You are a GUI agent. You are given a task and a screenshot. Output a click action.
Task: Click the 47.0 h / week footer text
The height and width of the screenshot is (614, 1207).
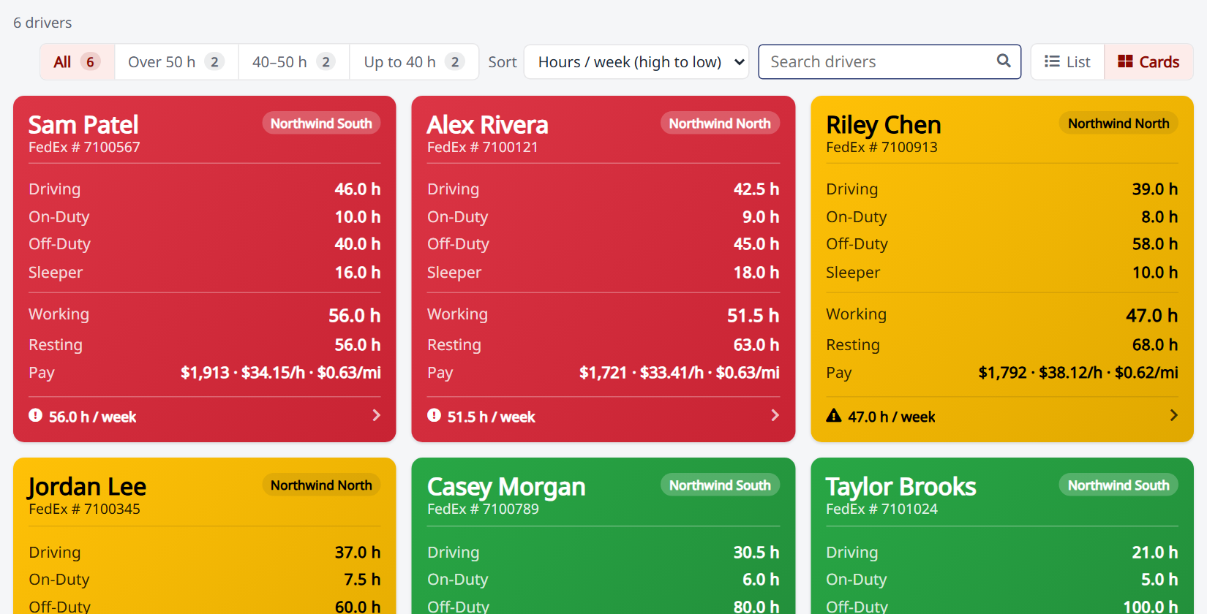[x=891, y=417]
